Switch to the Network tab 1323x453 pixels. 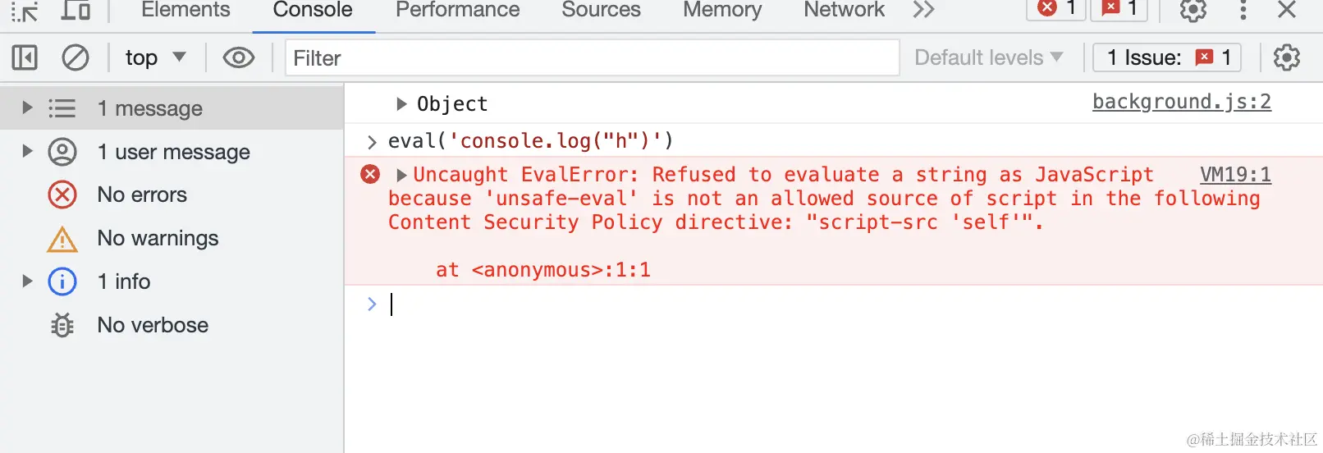tap(844, 10)
